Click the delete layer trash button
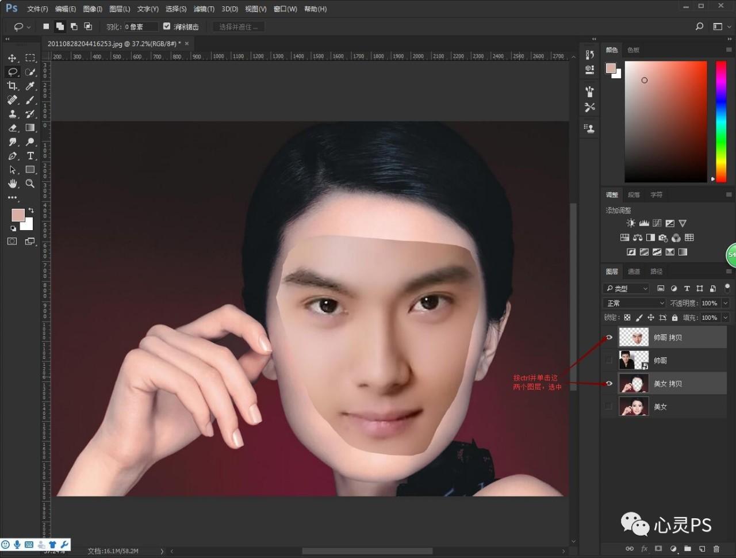This screenshot has width=736, height=558. click(716, 549)
